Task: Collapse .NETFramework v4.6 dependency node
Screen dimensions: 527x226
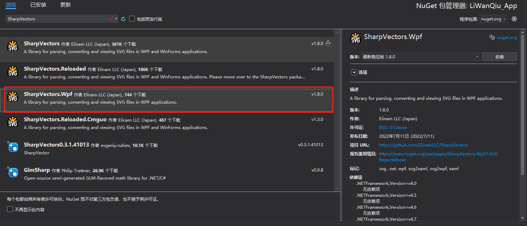Action: click(x=353, y=207)
